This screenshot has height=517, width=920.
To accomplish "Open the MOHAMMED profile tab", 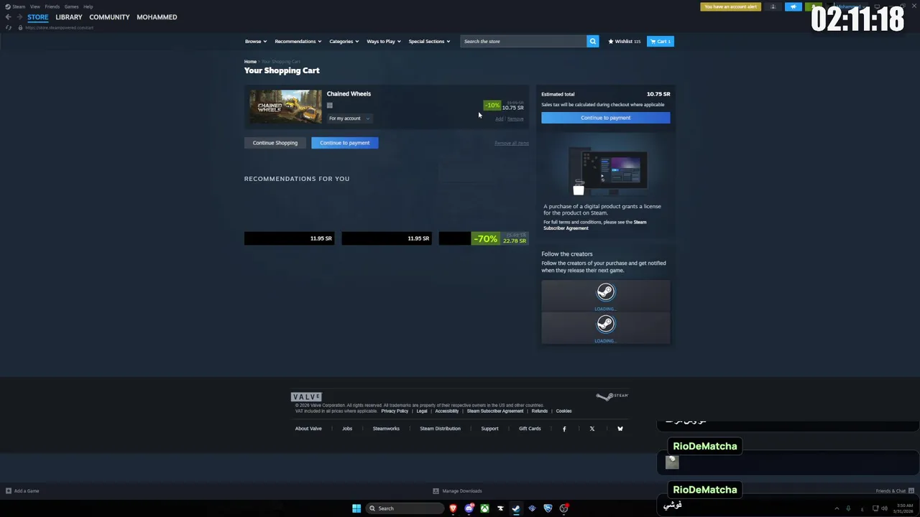I will [157, 17].
